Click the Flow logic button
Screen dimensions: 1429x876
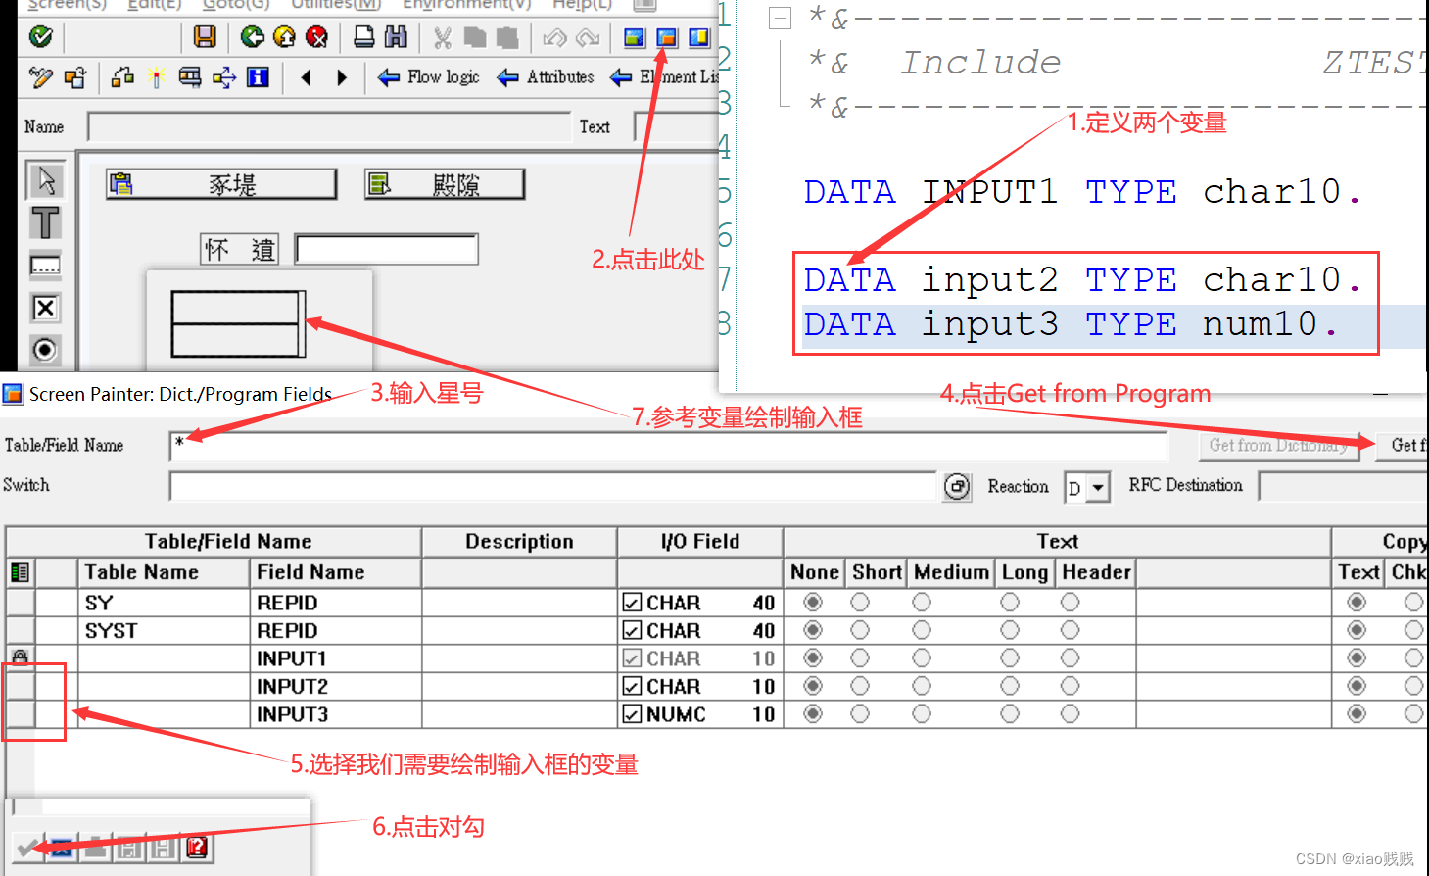tap(429, 77)
